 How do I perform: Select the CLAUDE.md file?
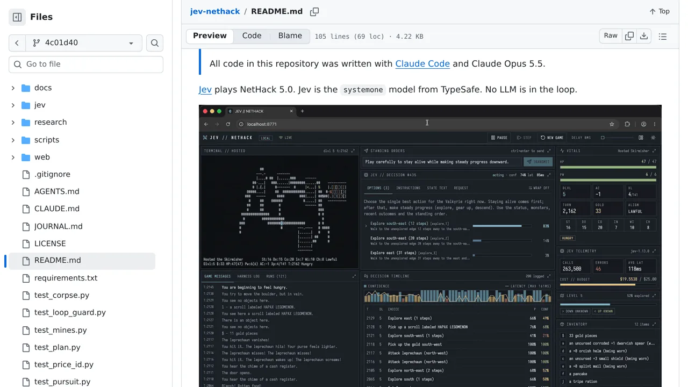tap(56, 209)
